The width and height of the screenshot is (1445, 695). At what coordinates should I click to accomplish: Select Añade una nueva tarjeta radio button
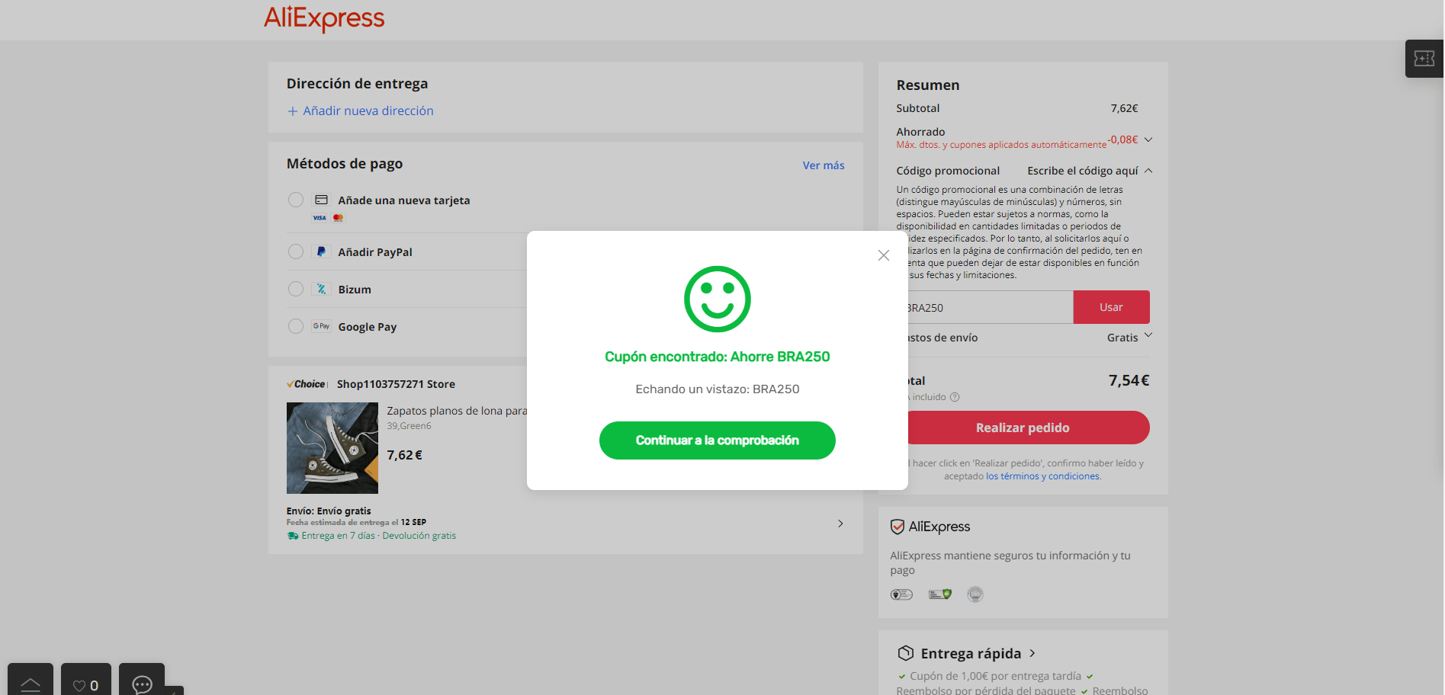[296, 200]
